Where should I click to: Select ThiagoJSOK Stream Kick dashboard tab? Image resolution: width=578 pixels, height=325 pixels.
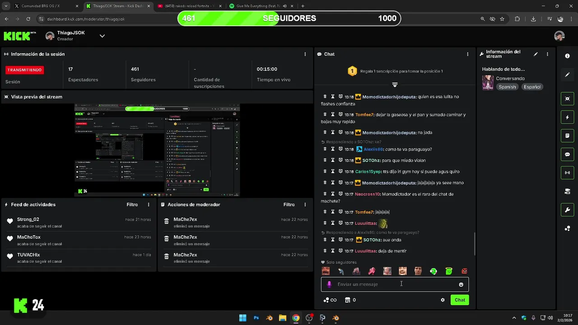[117, 6]
